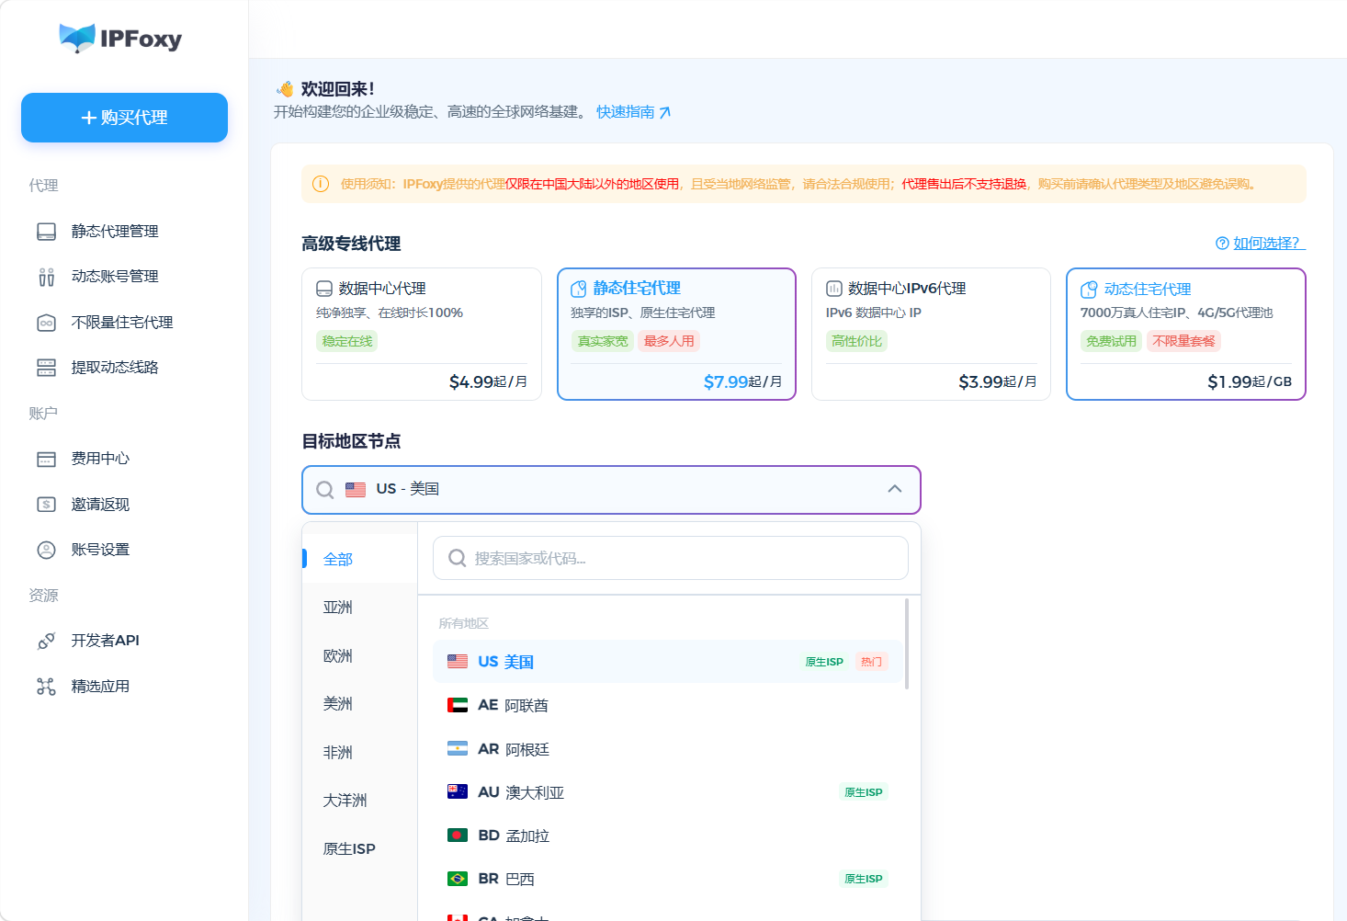Click the notice info icon in the warning banner
Image resolution: width=1347 pixels, height=921 pixels.
tap(321, 184)
